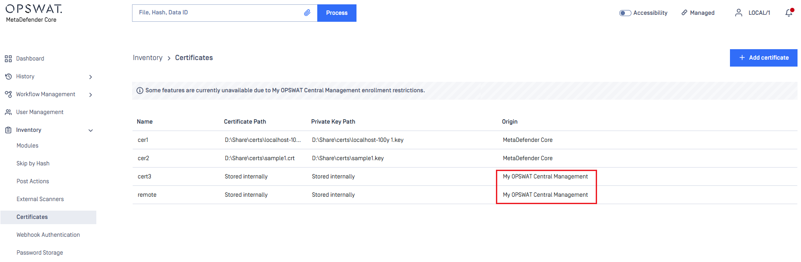
Task: Expand the History submenu chevron
Action: [91, 77]
